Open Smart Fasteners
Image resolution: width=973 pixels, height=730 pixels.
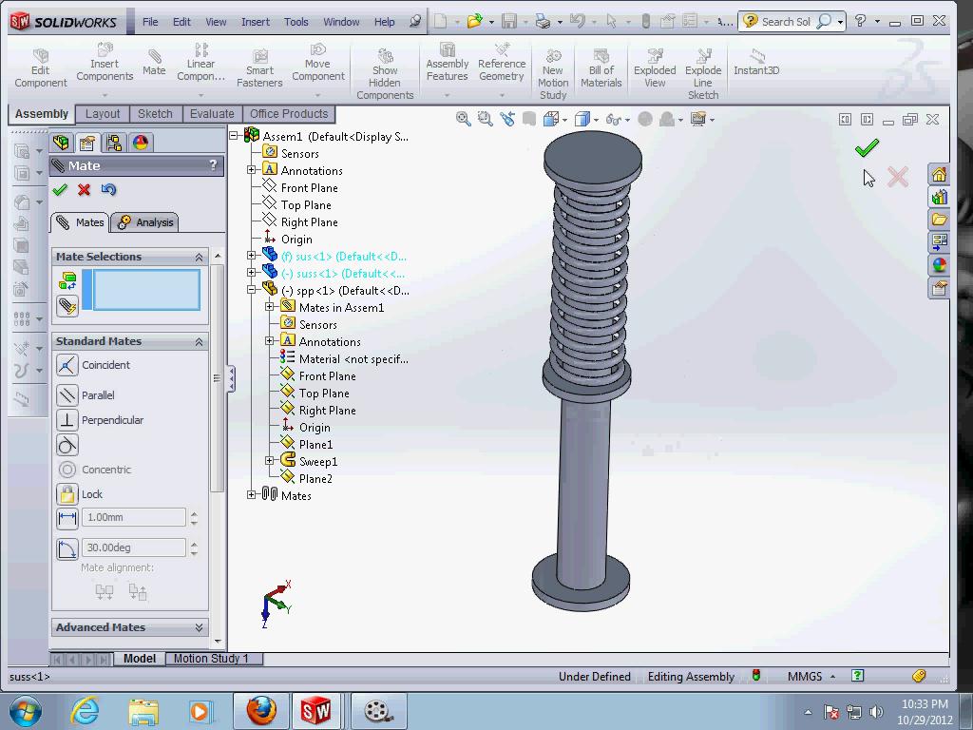pos(259,68)
